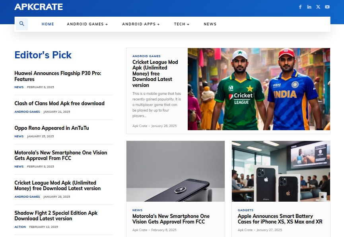Image resolution: width=344 pixels, height=237 pixels.
Task: Go to the Home menu item
Action: 48,24
